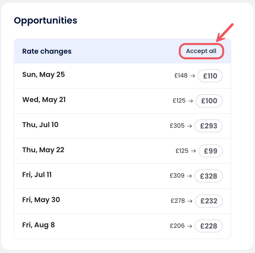Choose the £232 suggested rate
255x253 pixels.
[209, 201]
